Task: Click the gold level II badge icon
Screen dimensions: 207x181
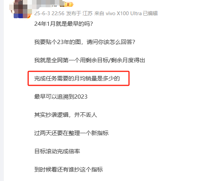Action: point(69,5)
